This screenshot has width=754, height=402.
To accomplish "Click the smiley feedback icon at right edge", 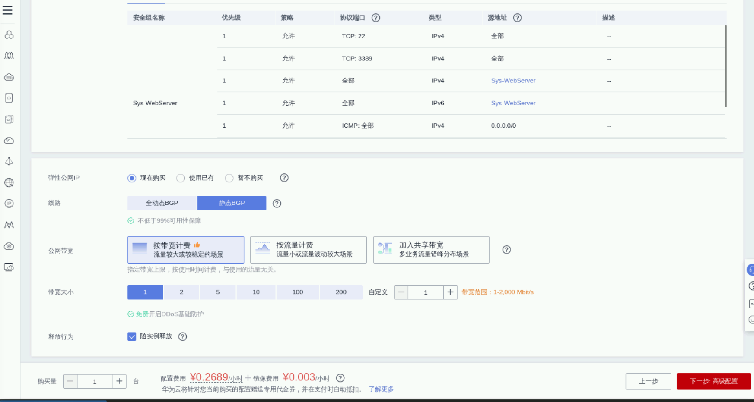I will pyautogui.click(x=751, y=320).
